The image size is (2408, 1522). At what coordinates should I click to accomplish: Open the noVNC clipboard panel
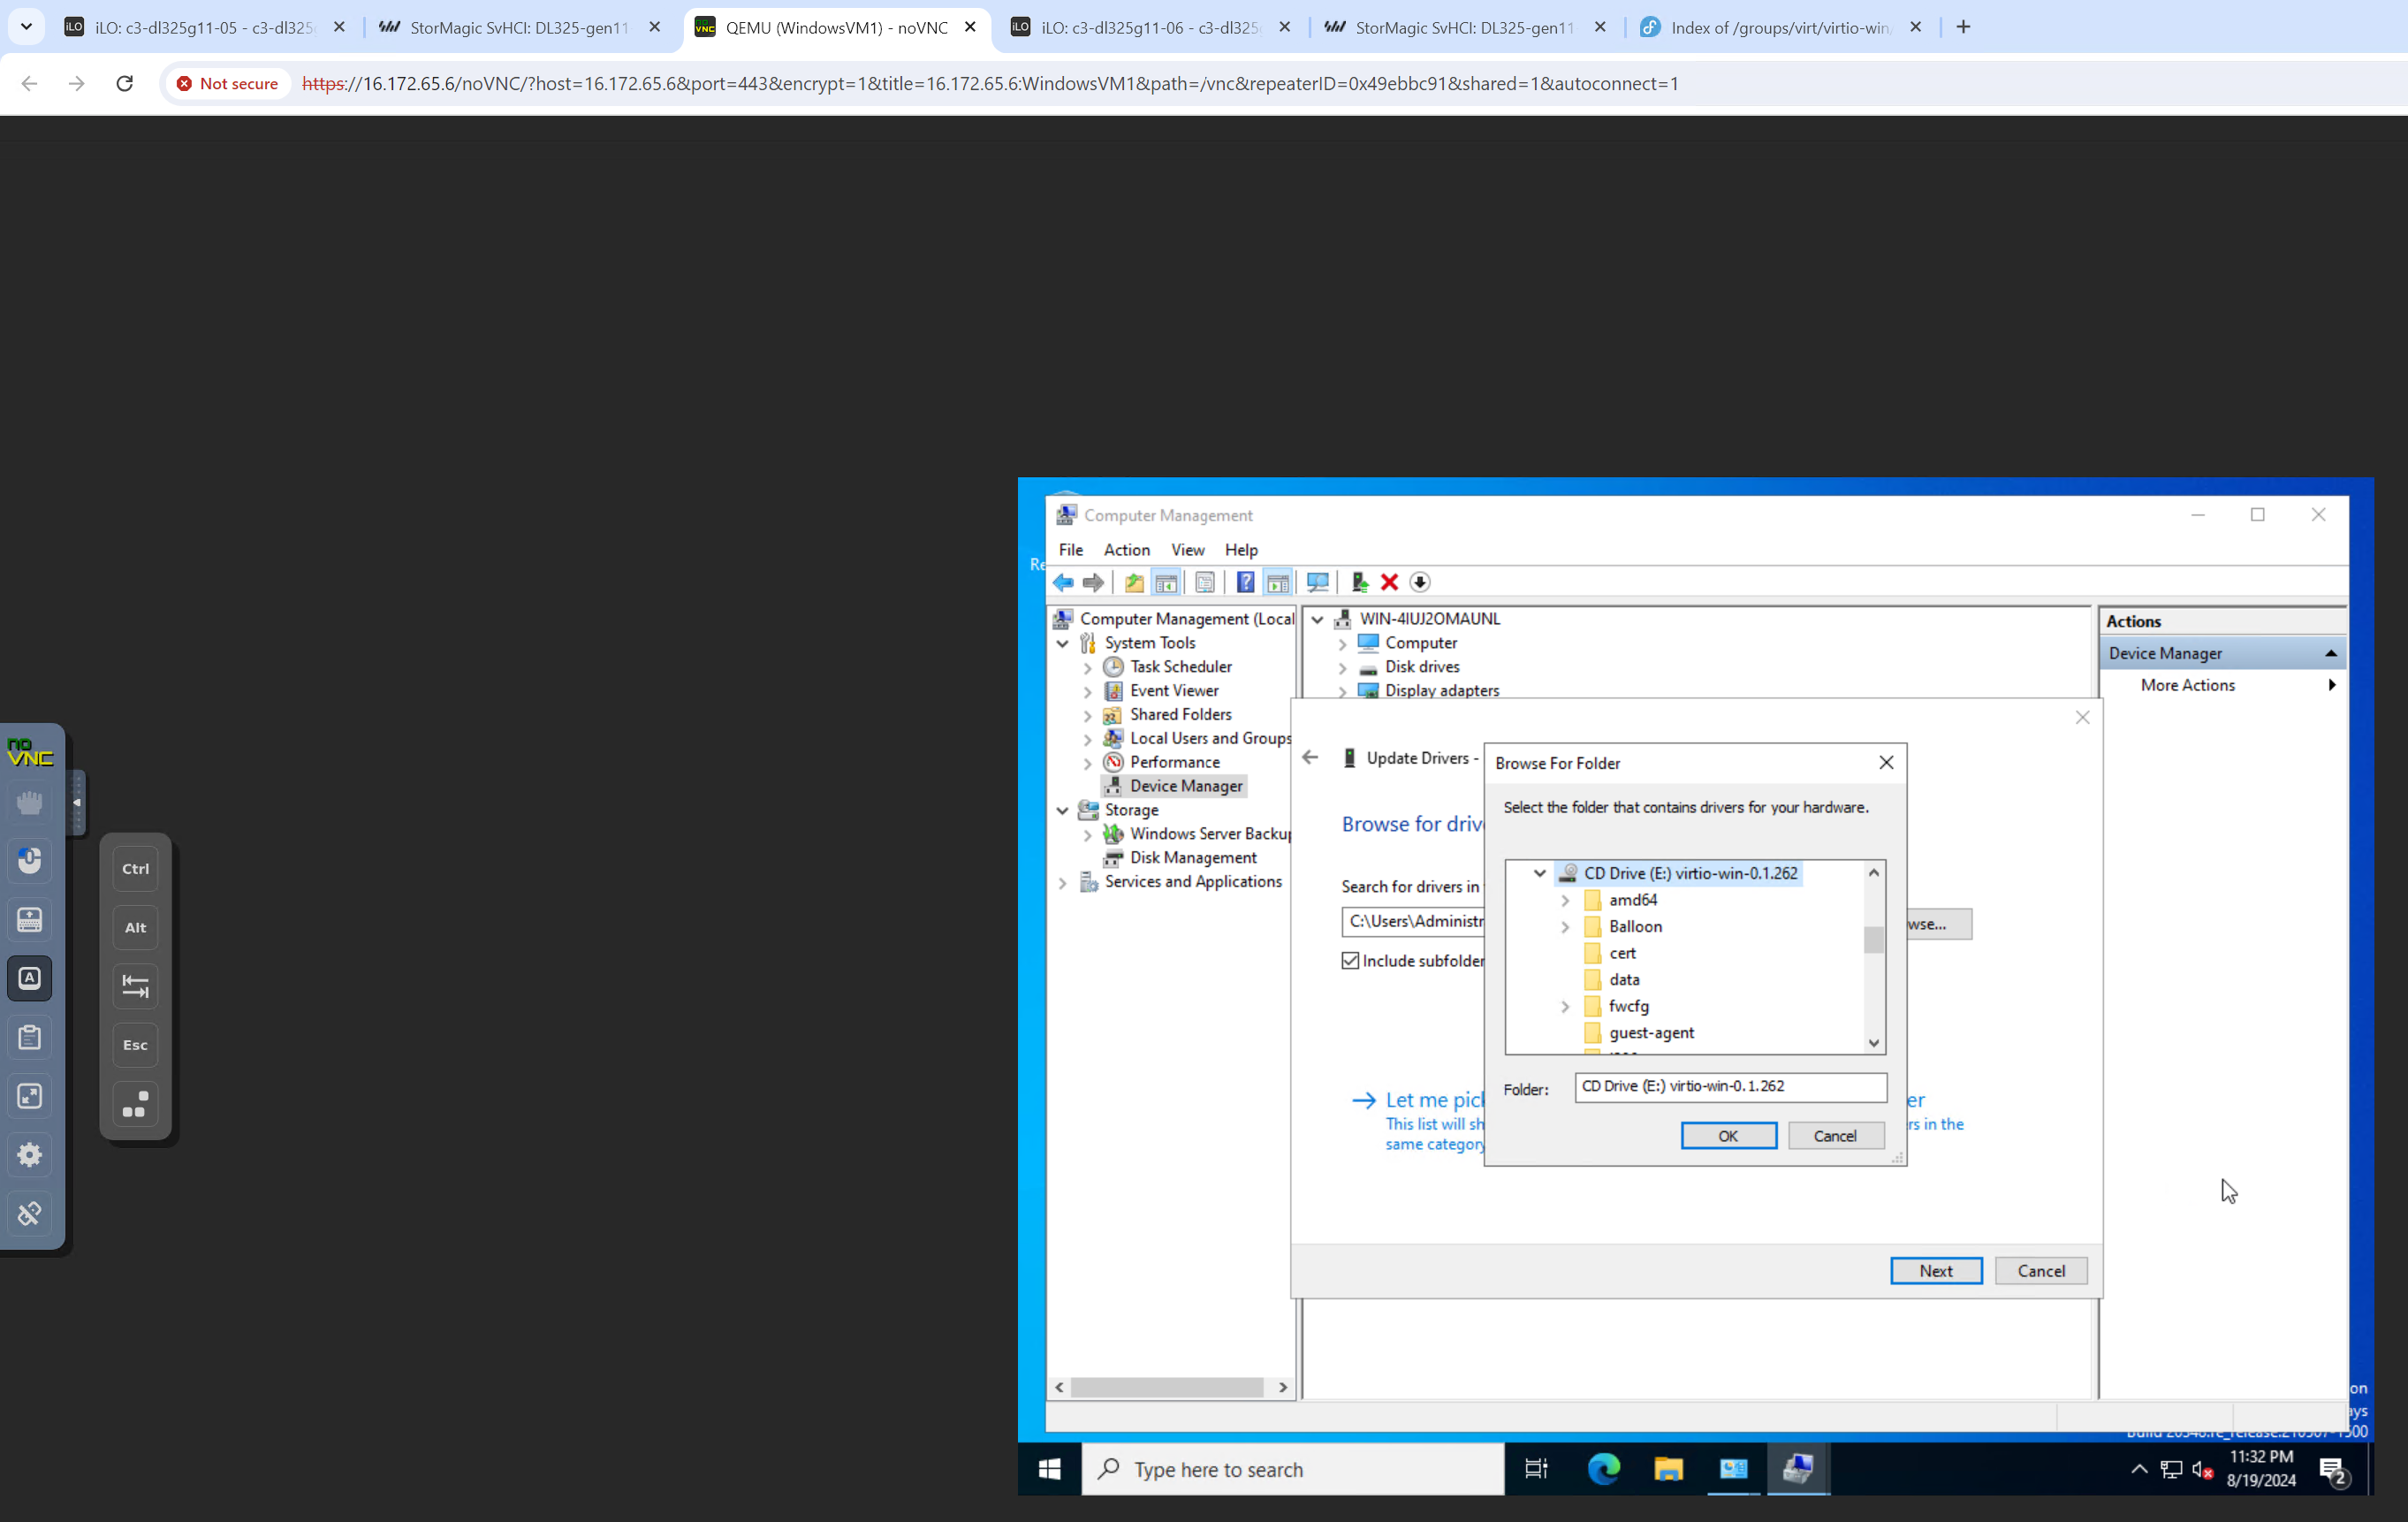tap(30, 1037)
